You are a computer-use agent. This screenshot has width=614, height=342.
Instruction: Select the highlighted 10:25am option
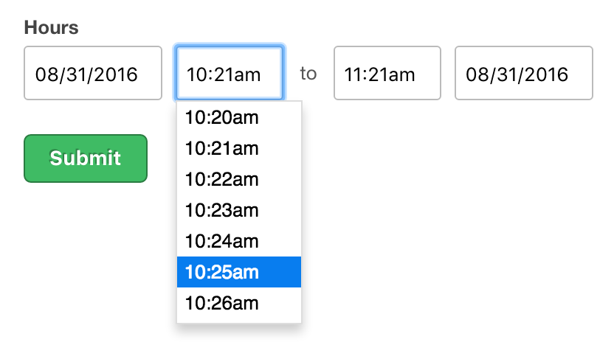pos(238,272)
